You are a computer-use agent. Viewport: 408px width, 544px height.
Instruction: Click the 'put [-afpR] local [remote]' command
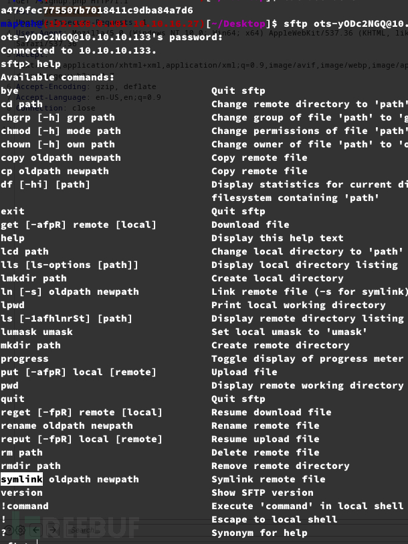78,372
